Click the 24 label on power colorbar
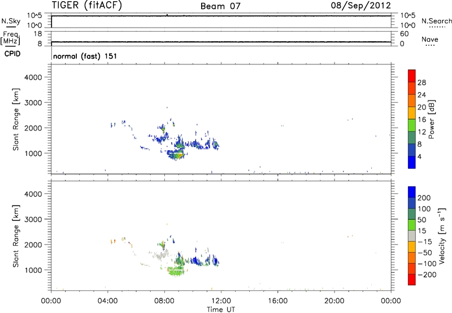Image resolution: width=452 pixels, height=313 pixels. pos(421,95)
